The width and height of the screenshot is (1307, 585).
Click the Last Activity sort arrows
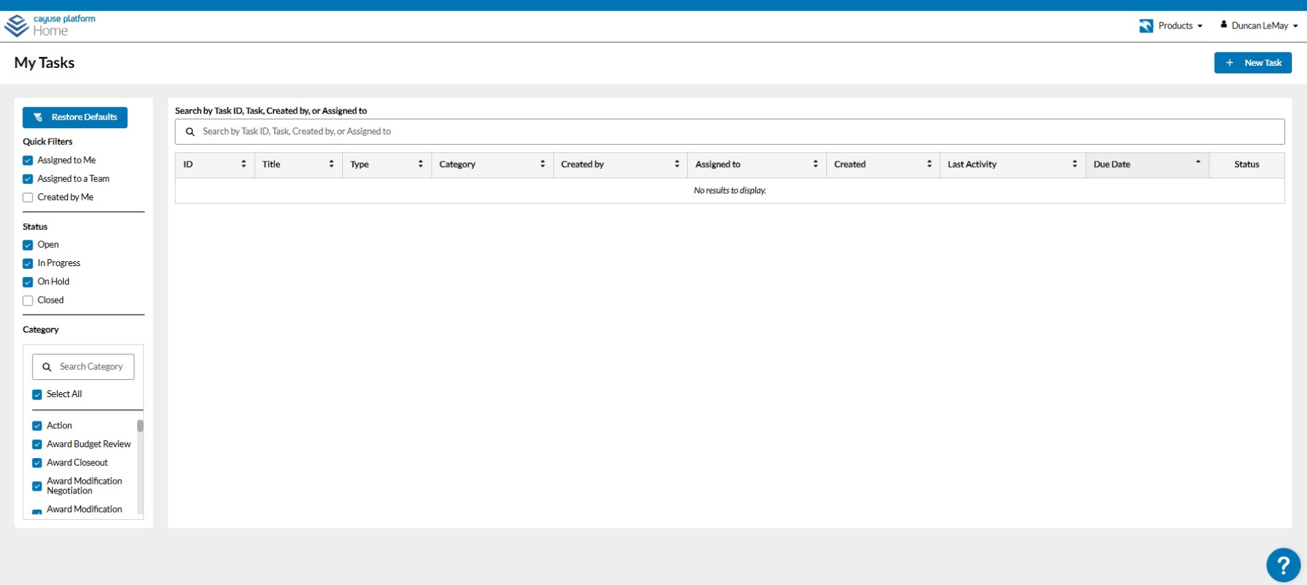[x=1075, y=164]
